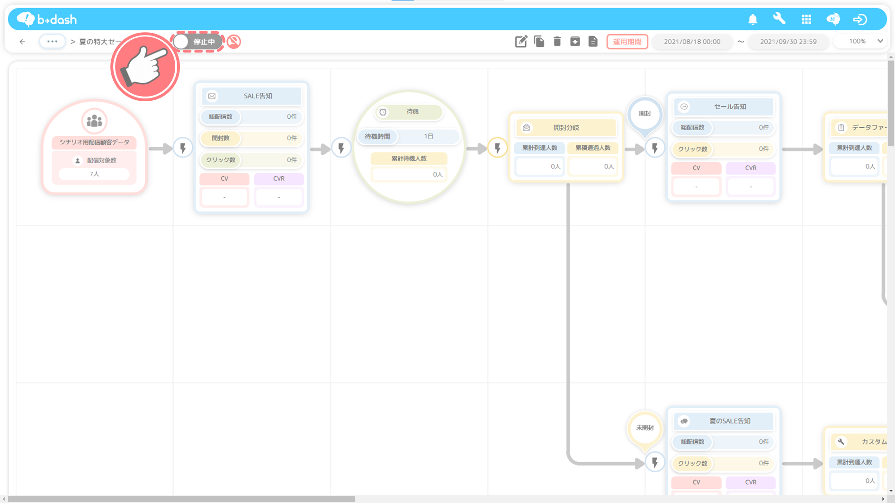Click the notification bell icon
Screen dimensions: 895x503
coord(752,19)
